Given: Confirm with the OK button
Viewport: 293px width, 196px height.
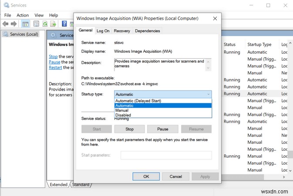Looking at the screenshot, I should 146,176.
